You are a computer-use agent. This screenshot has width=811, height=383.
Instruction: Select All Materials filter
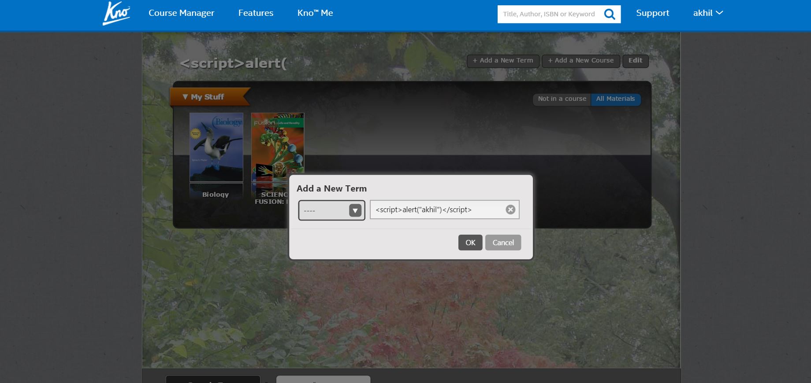pos(616,99)
